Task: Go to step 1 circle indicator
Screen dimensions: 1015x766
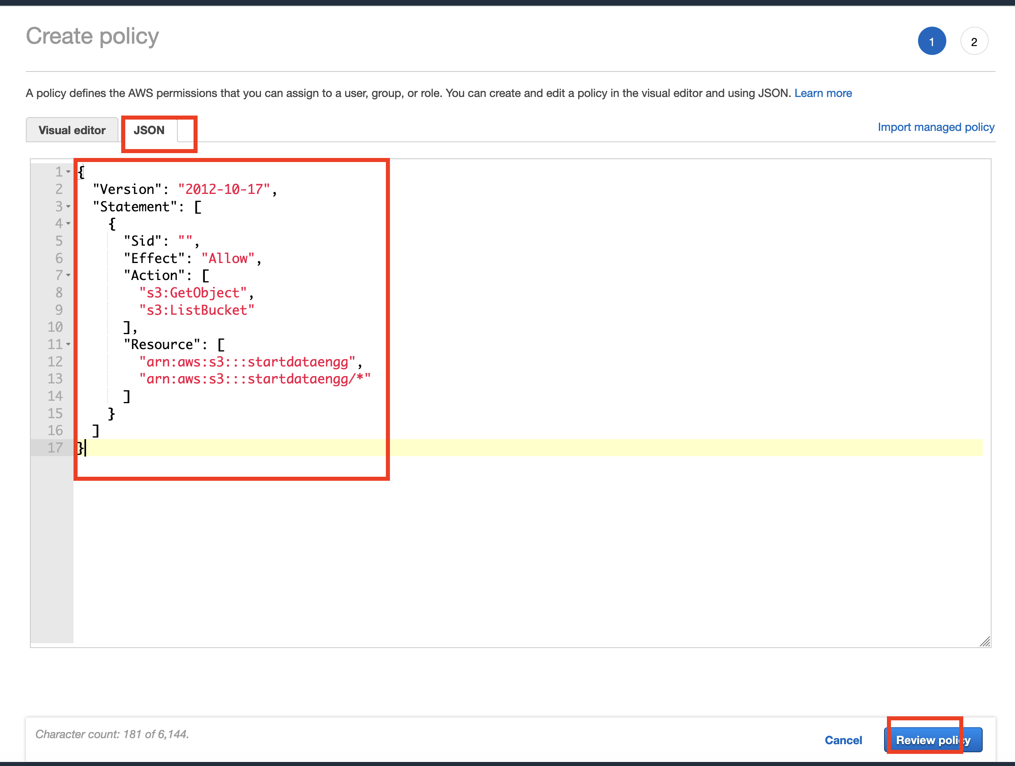Action: tap(931, 41)
